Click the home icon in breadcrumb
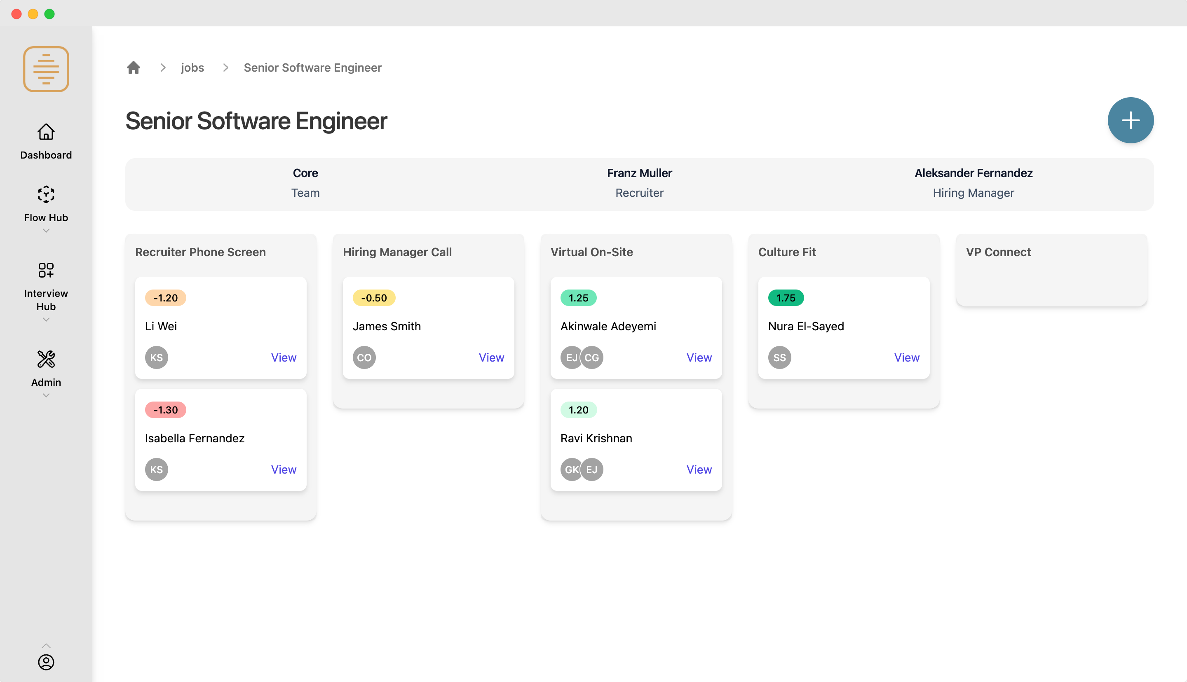 point(134,68)
